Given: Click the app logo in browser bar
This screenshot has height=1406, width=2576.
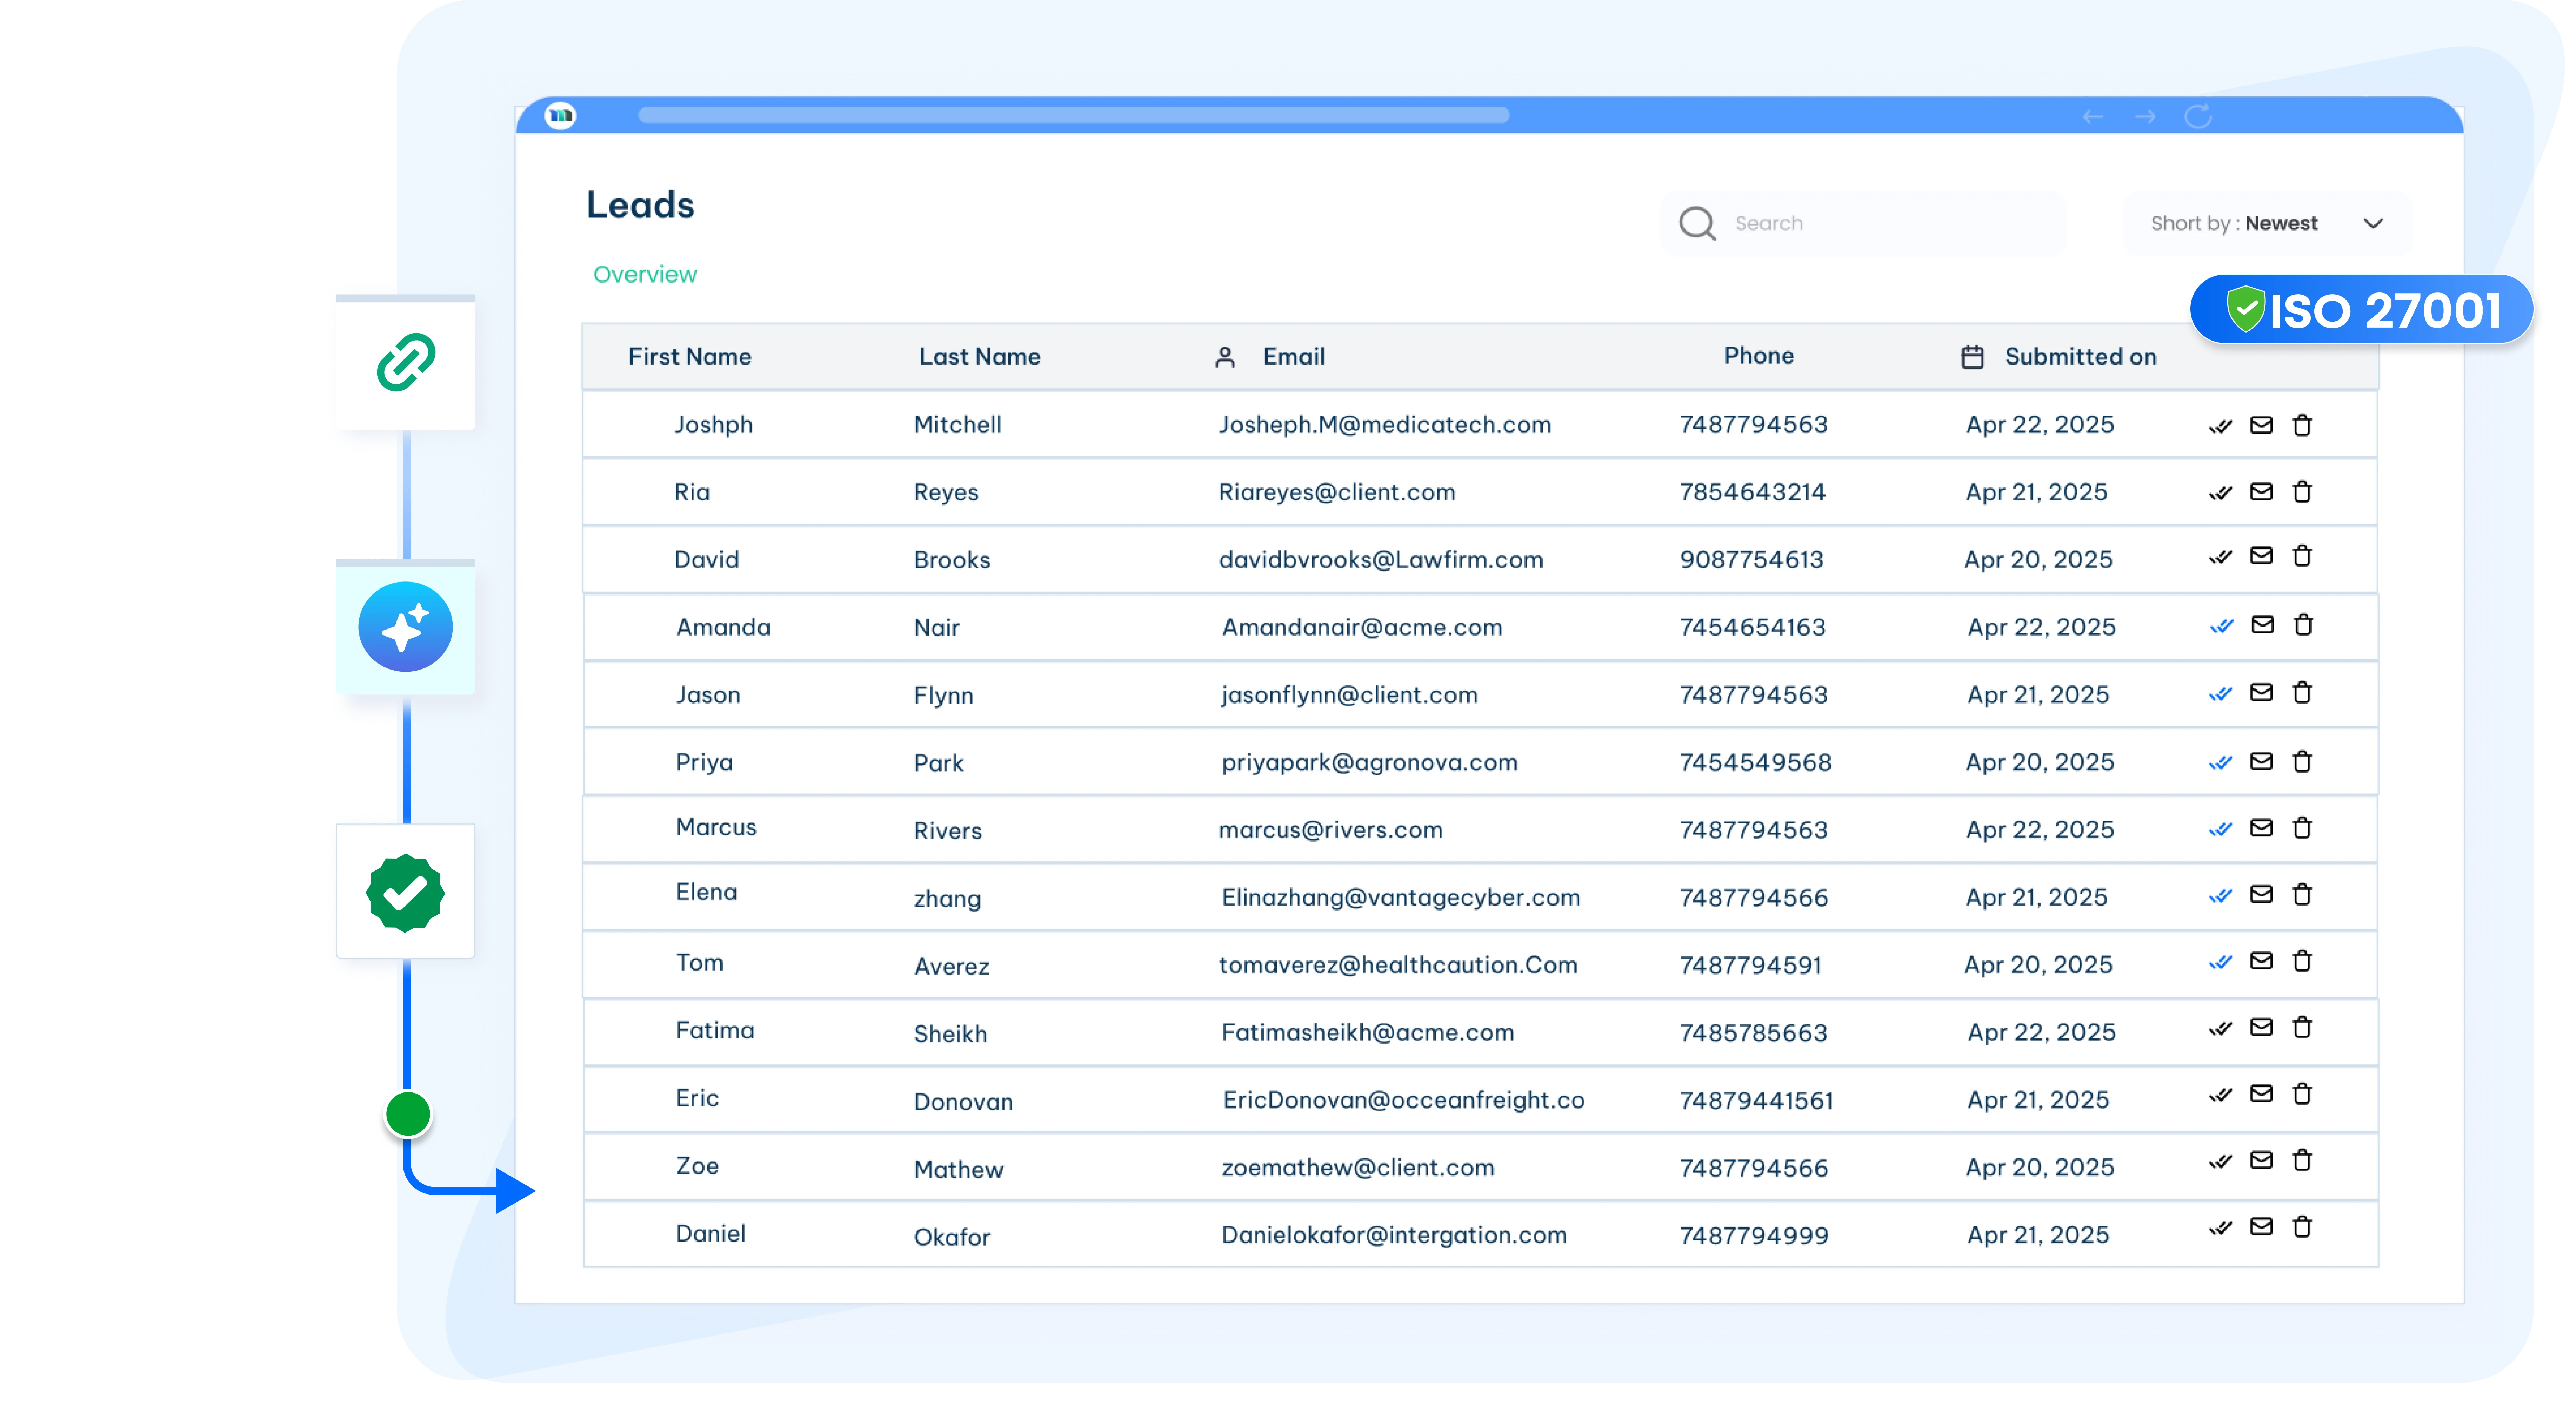Looking at the screenshot, I should click(x=560, y=116).
